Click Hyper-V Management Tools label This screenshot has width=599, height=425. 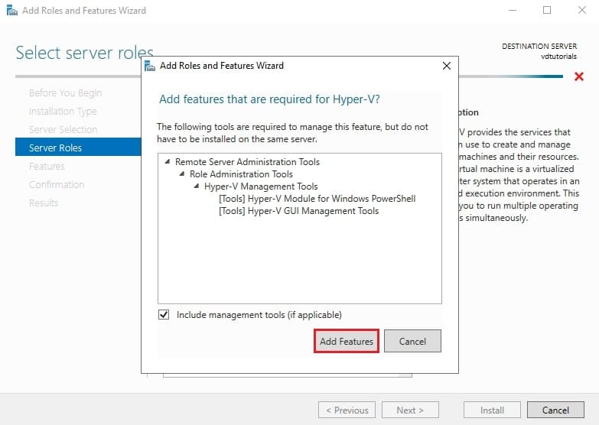pos(261,186)
